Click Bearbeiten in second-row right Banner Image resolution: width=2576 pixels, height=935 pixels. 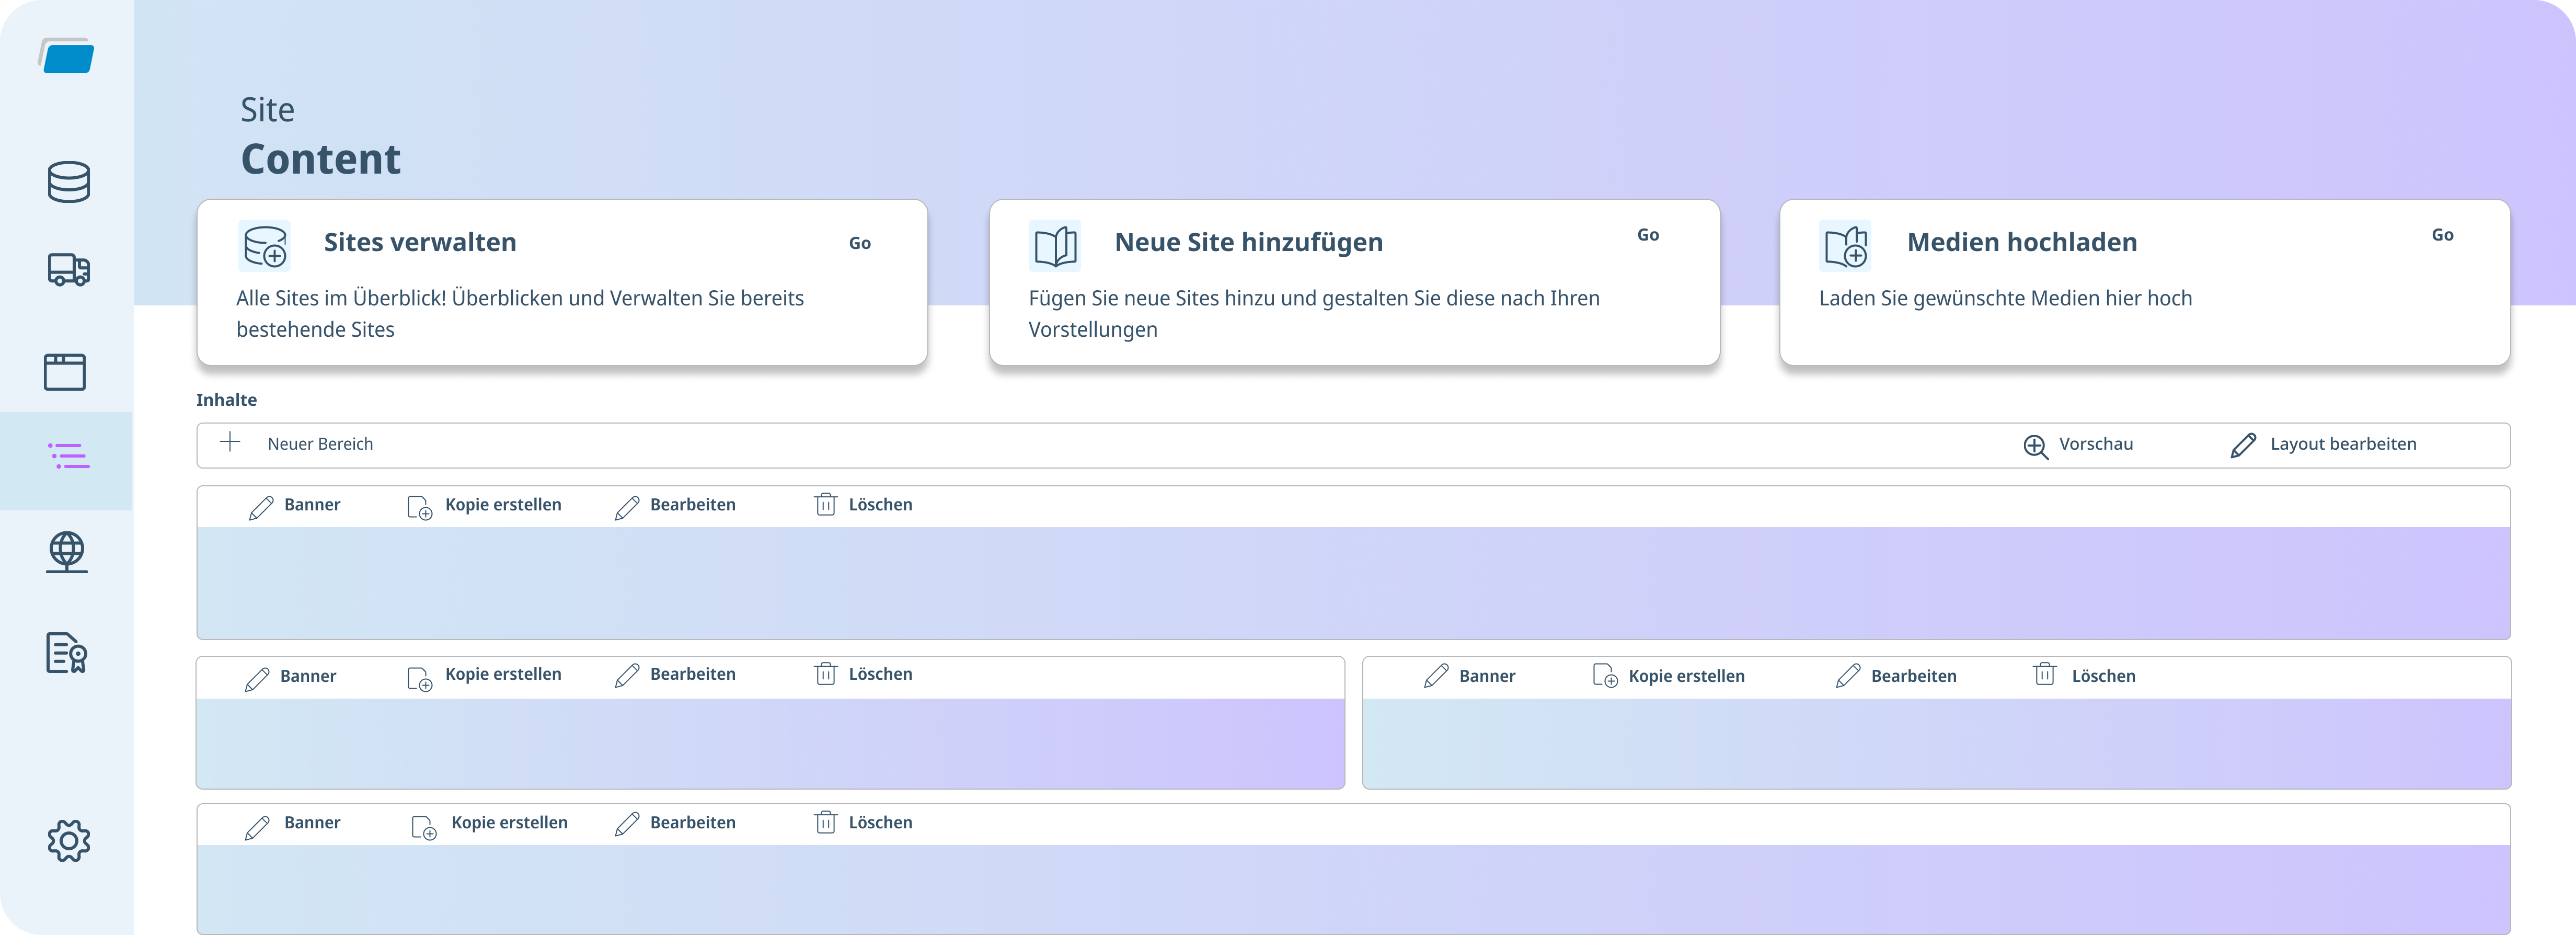click(1914, 676)
